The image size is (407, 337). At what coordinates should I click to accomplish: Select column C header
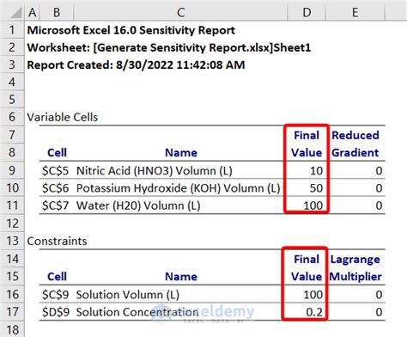coord(180,12)
